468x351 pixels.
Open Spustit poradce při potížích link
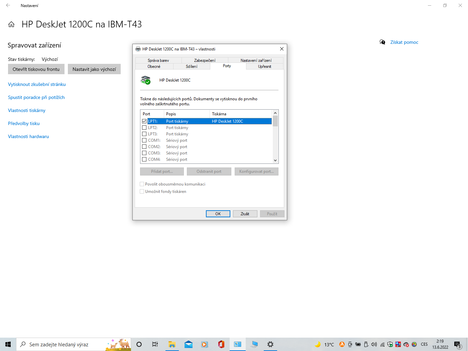coord(36,97)
